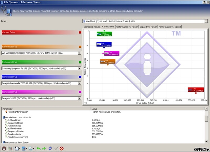Click the green forward arrow icon
Viewport: 210px width, 152px height.
(x=43, y=148)
